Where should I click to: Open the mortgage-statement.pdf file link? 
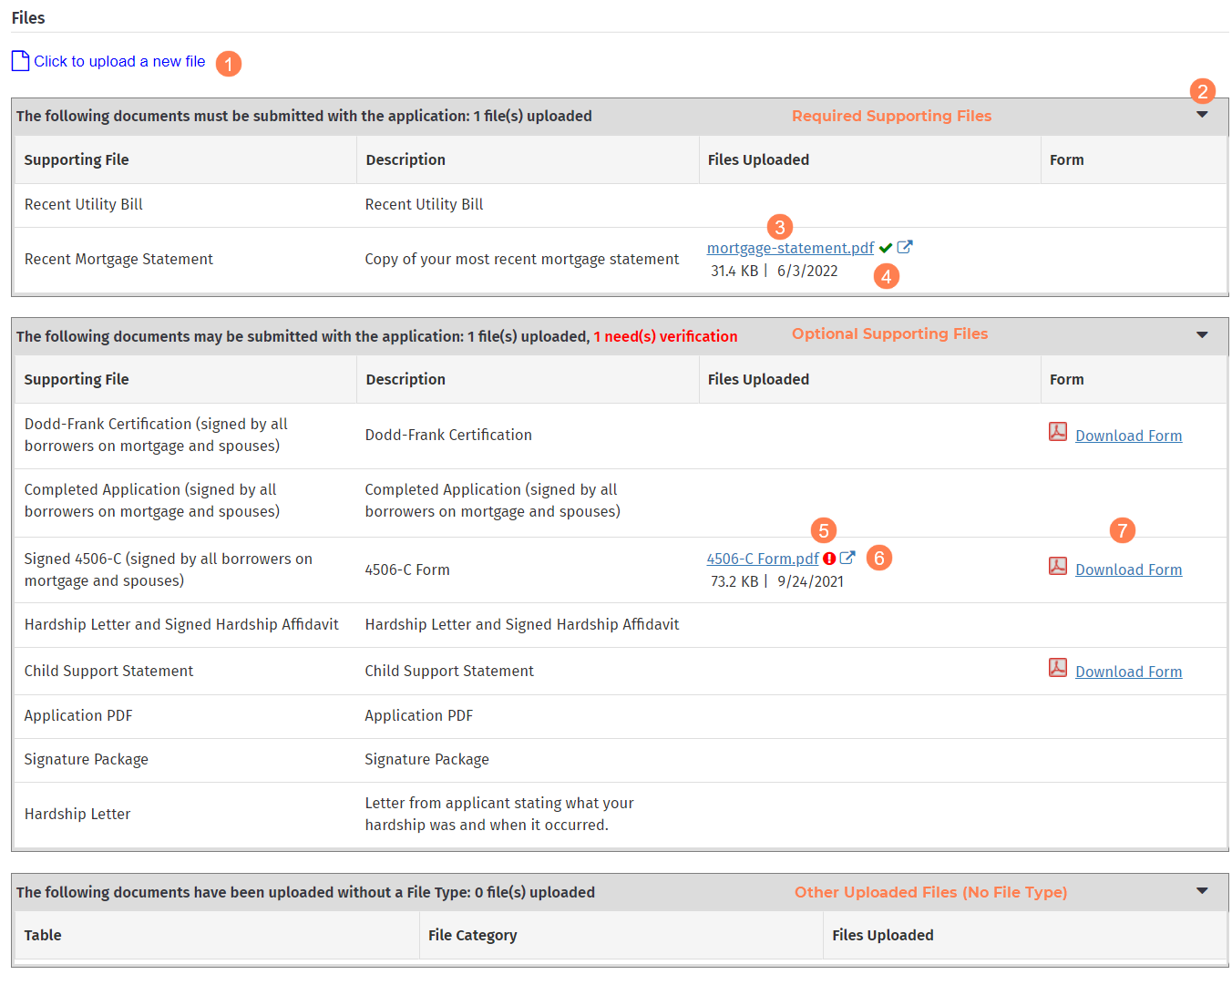(790, 248)
